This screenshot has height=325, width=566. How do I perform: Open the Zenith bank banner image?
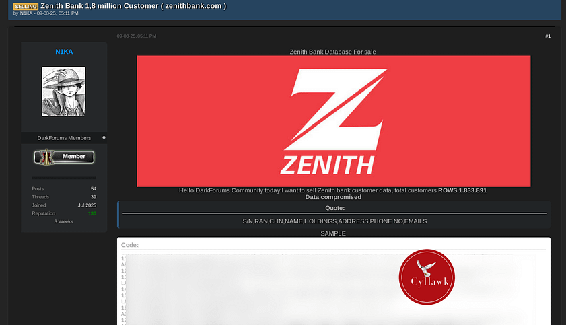(334, 121)
